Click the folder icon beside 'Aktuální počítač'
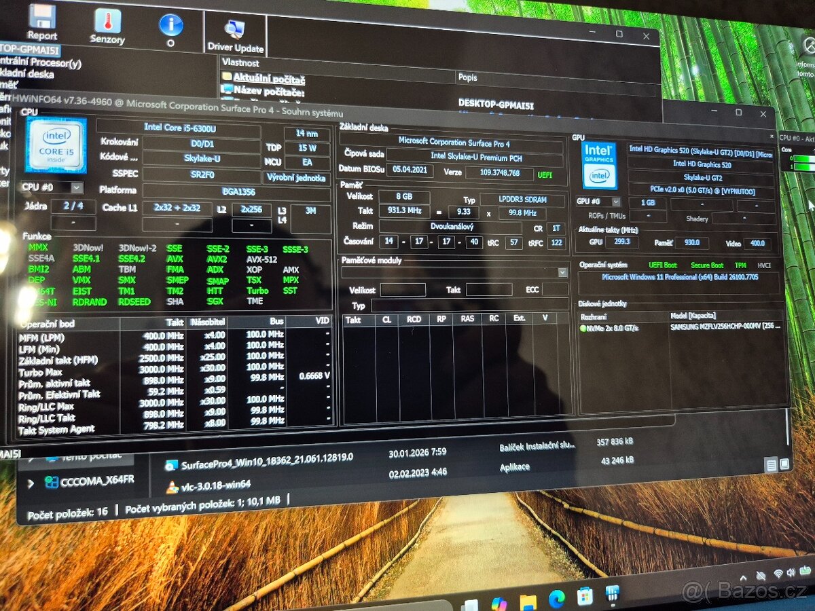Image resolution: width=815 pixels, height=611 pixels. [x=227, y=77]
